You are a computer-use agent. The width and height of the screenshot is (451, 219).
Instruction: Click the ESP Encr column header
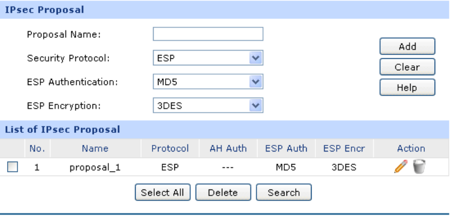coord(344,148)
